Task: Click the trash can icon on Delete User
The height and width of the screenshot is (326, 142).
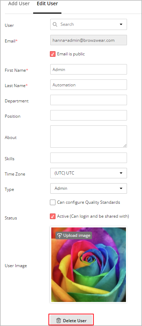Action: point(59,320)
